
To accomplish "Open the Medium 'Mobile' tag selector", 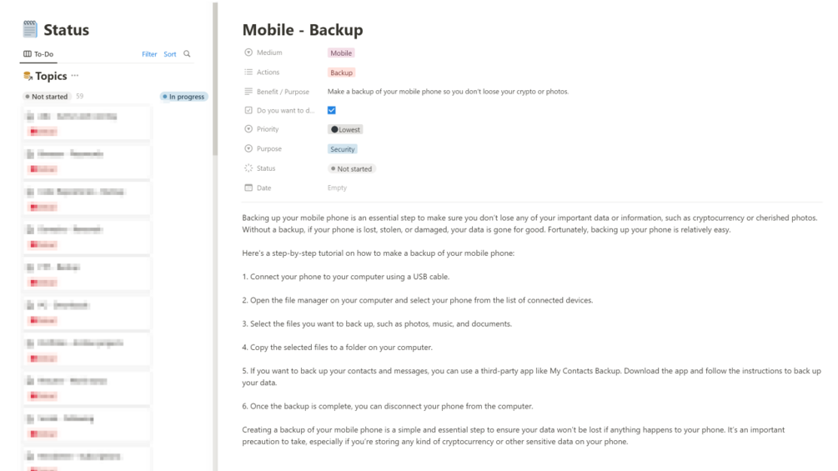I will click(x=341, y=53).
